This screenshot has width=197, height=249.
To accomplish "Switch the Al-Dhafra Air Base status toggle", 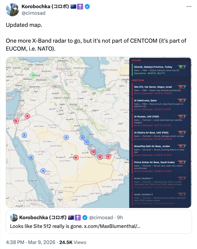I will (181, 133).
